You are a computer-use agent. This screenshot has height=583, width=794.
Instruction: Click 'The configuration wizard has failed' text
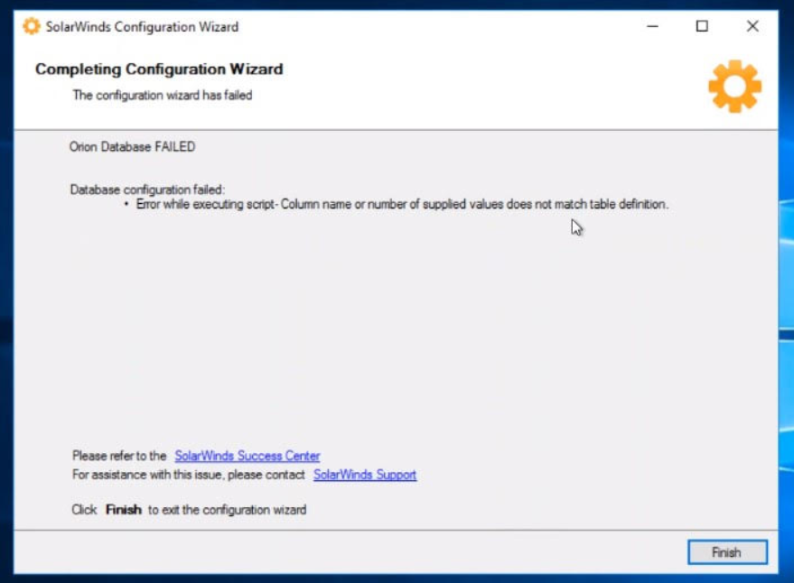(163, 95)
